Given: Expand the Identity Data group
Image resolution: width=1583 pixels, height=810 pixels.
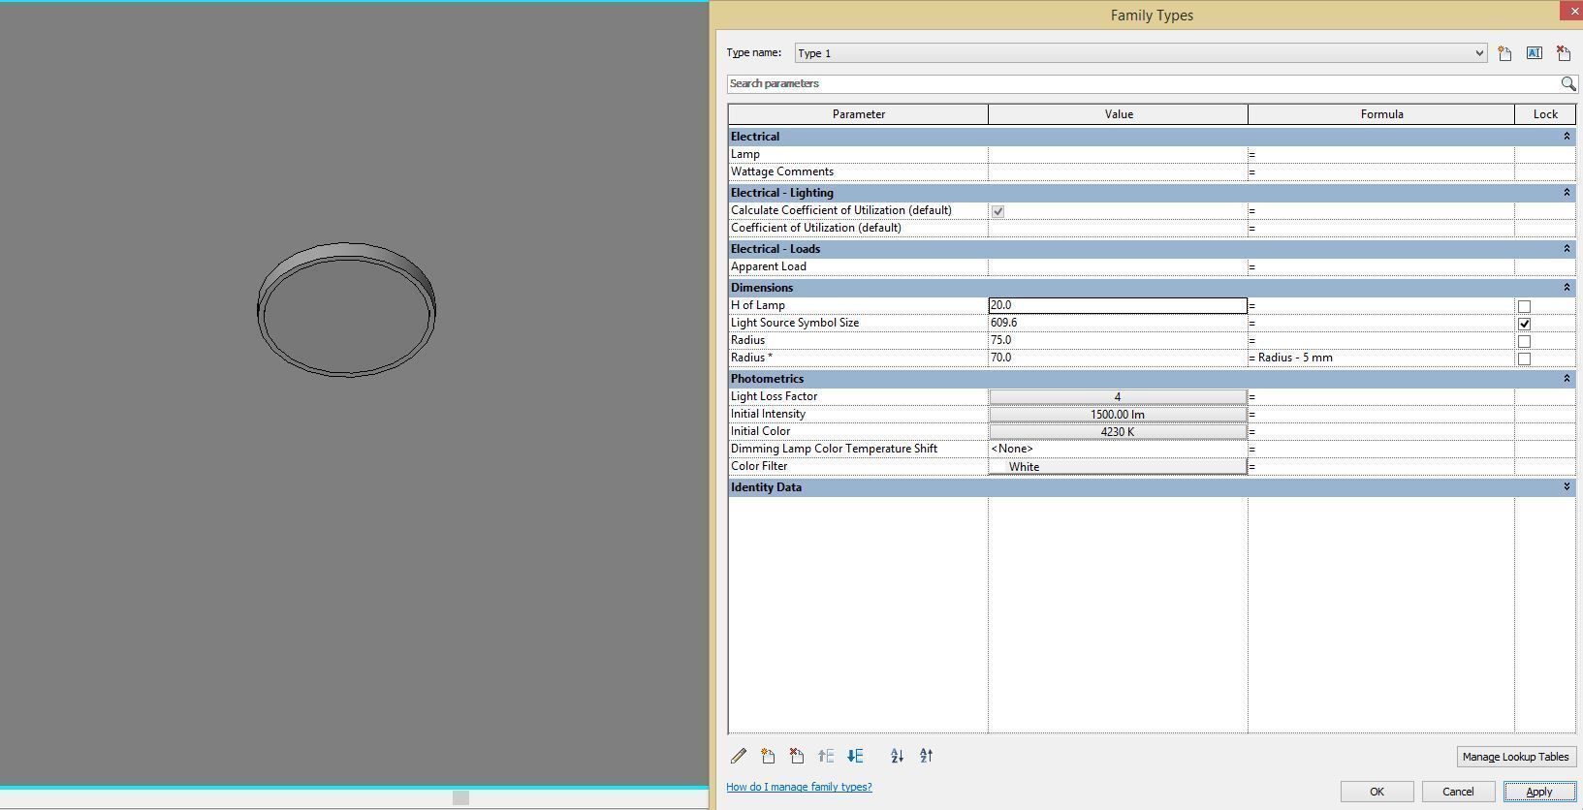Looking at the screenshot, I should tap(1567, 487).
